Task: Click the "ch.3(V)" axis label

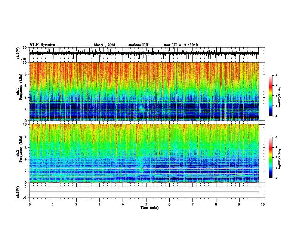Action: click(x=18, y=192)
